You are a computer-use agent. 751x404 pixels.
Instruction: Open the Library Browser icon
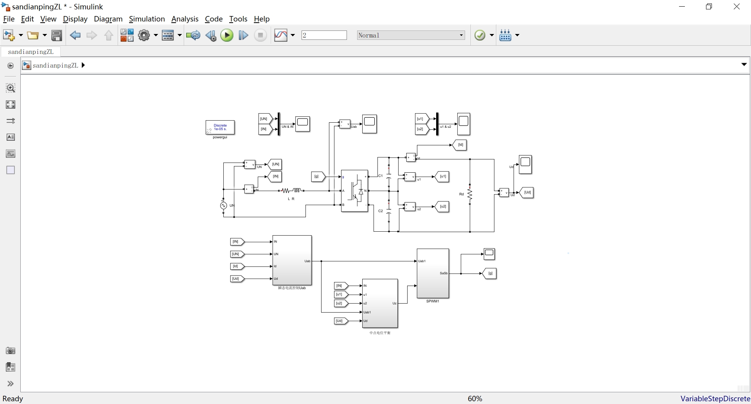coord(127,36)
